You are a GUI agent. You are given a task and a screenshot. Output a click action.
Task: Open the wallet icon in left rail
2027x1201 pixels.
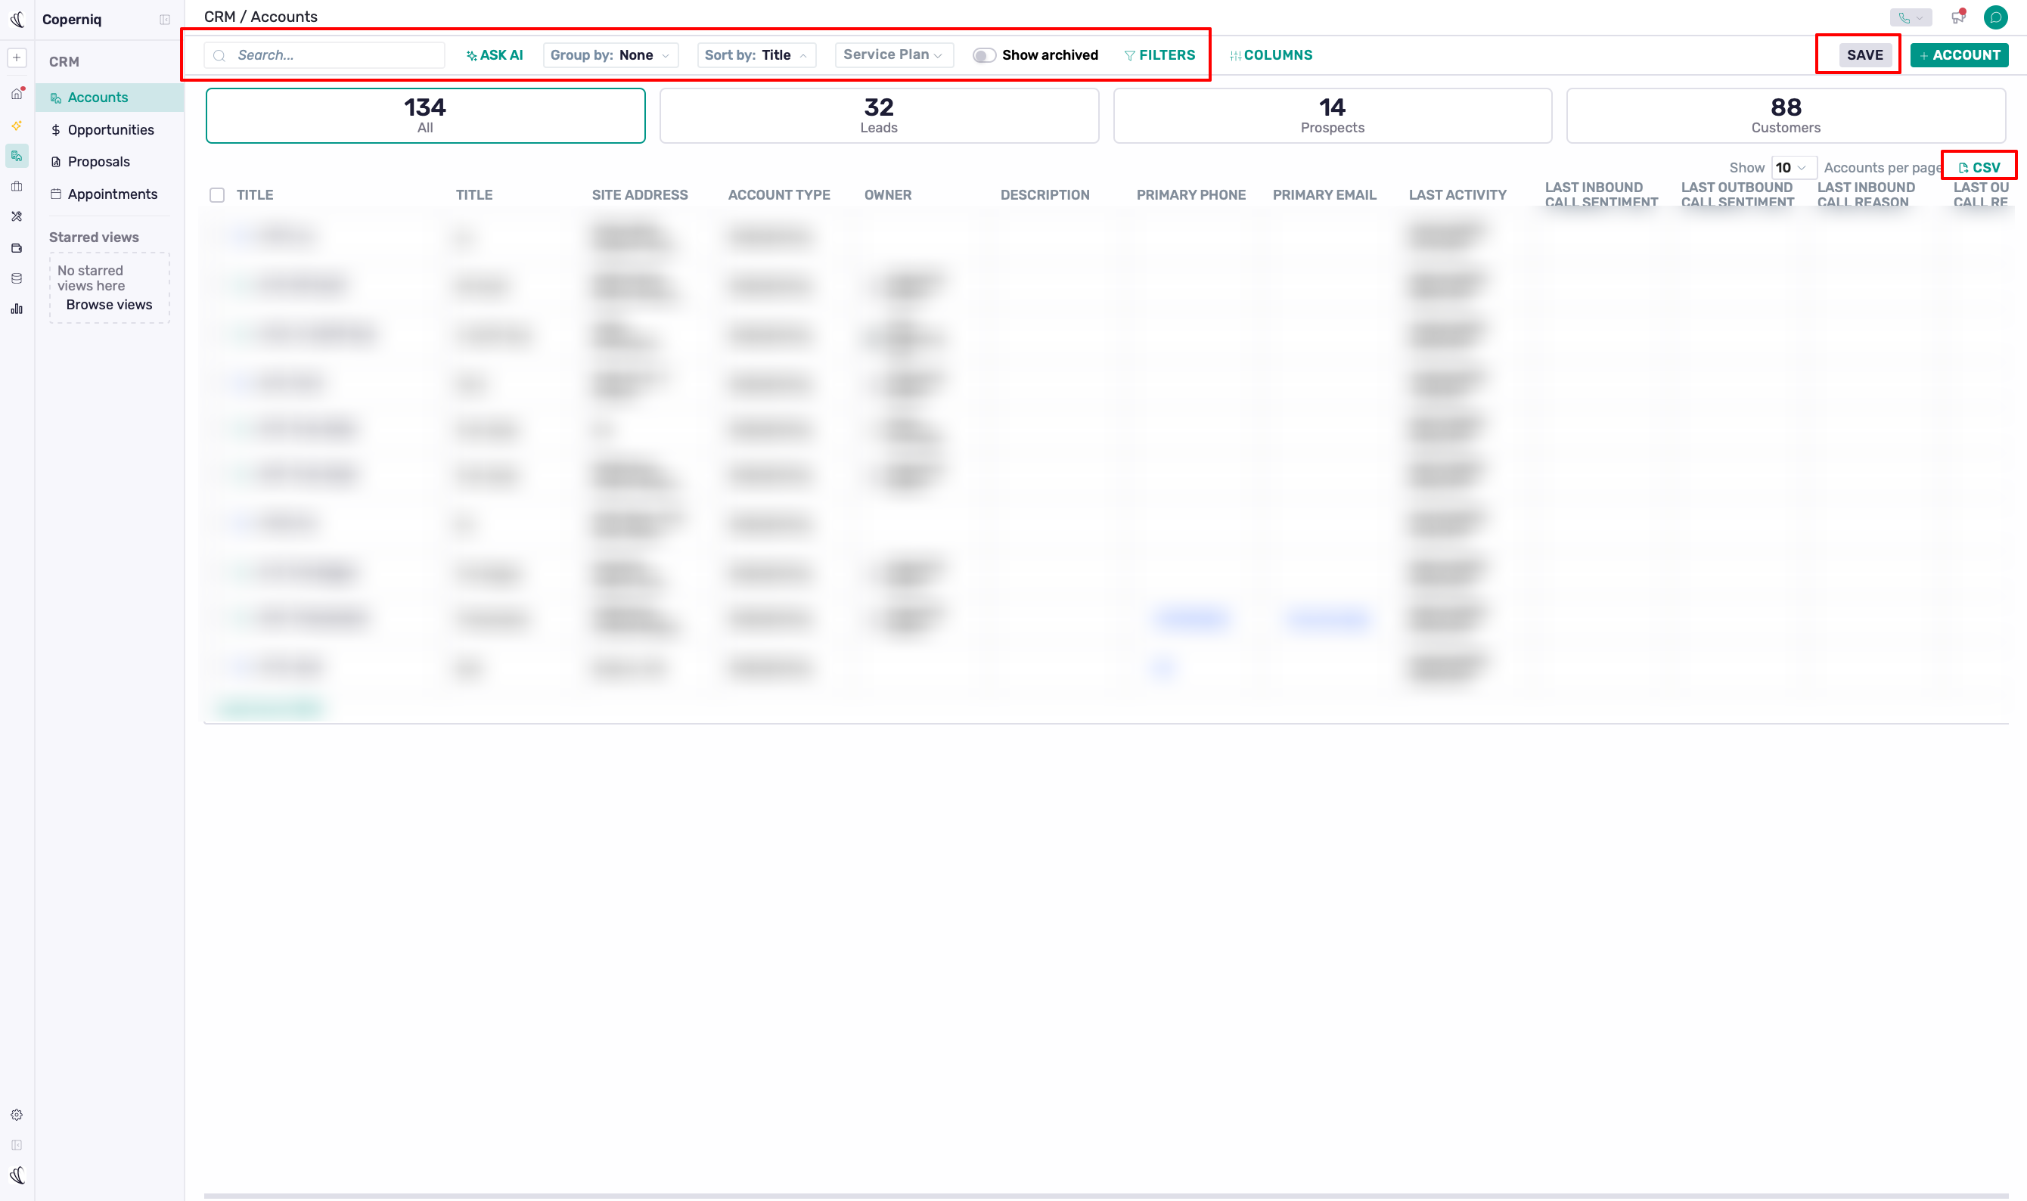coord(17,249)
